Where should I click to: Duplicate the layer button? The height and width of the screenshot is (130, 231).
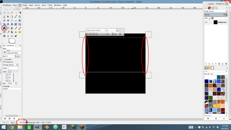[x=219, y=64]
